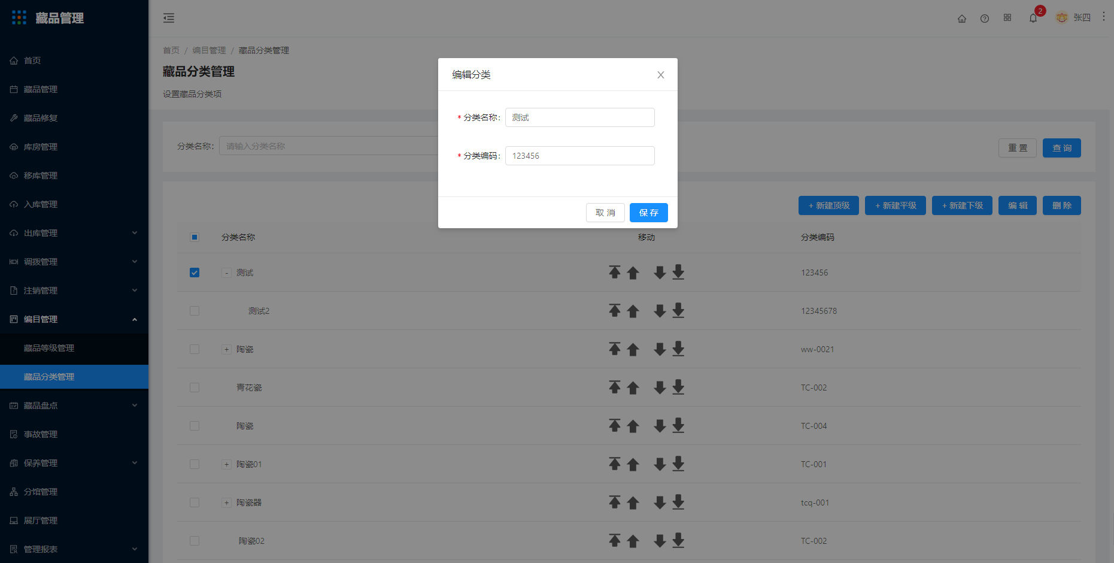The image size is (1114, 563).
Task: Save the category with 保存 button
Action: (649, 213)
